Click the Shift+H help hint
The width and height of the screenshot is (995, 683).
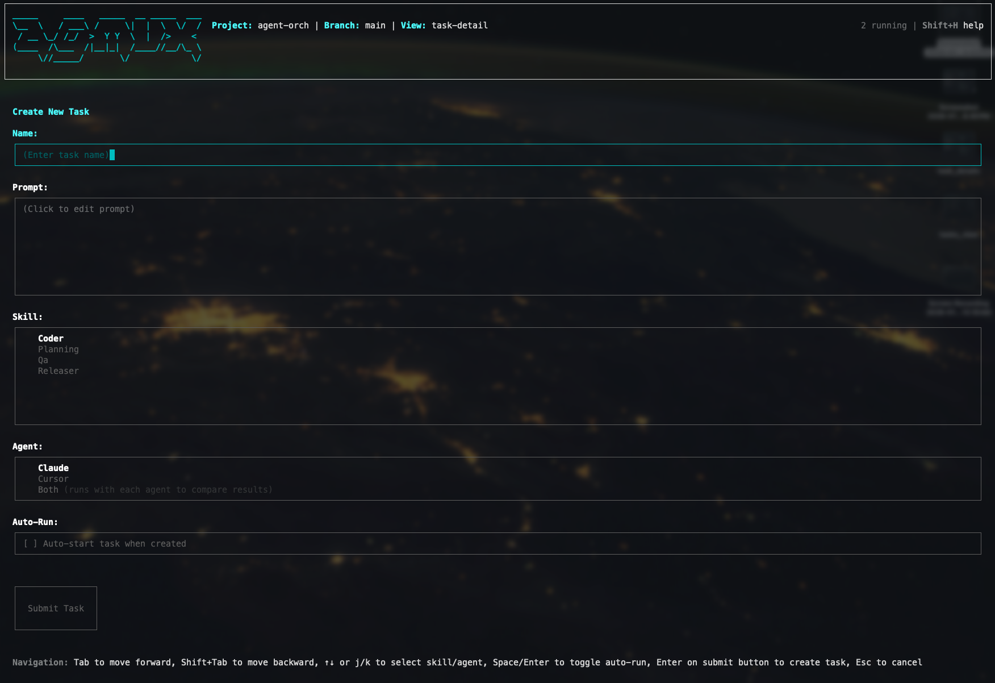click(x=952, y=26)
